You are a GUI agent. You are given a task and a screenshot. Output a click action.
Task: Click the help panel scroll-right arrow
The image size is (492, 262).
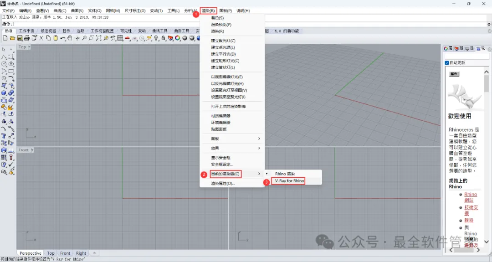click(478, 250)
